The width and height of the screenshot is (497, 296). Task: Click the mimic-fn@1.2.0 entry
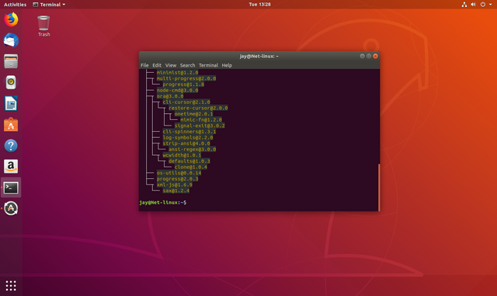tap(201, 120)
